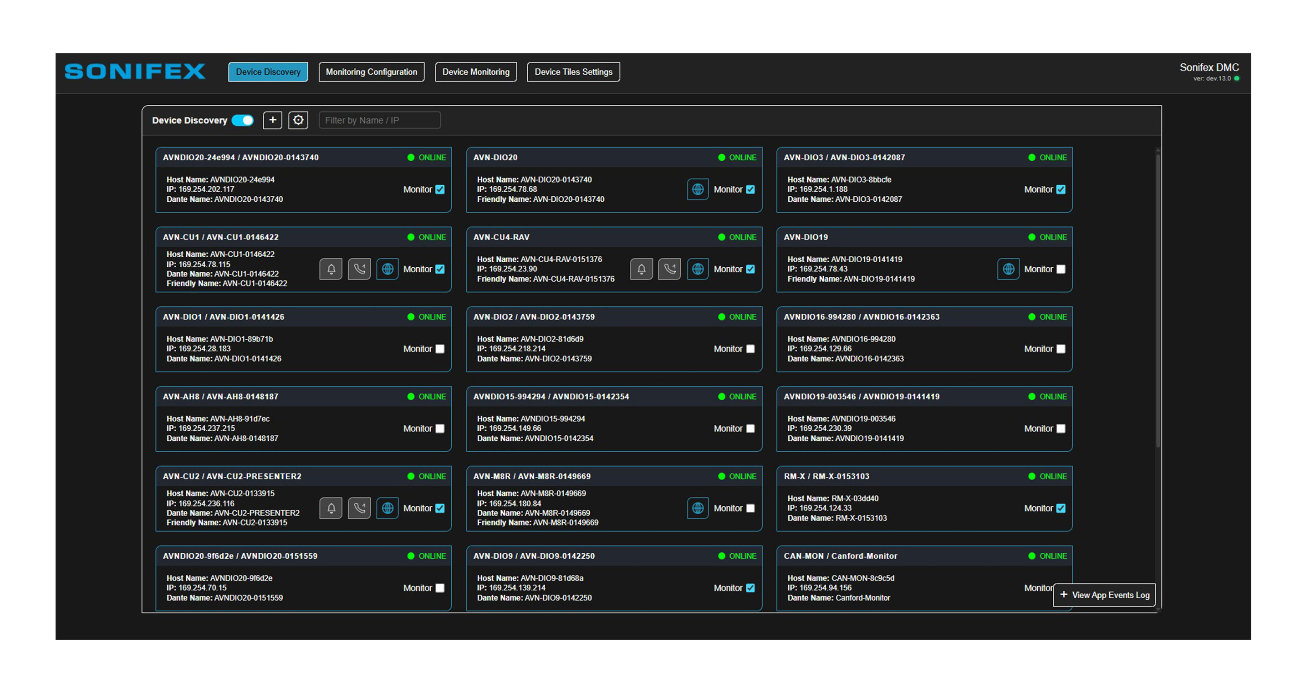The image size is (1290, 683).
Task: Click bell icon on AVN-CU4-RAV tile
Action: (642, 270)
